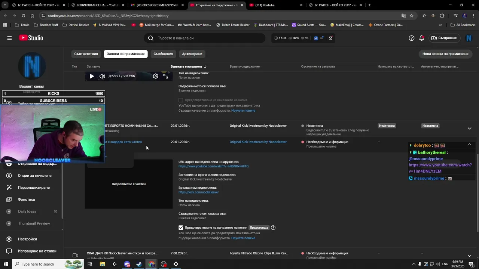Uncheck Предотвратяване на качването на копия (Предстояща)

[x=181, y=228]
